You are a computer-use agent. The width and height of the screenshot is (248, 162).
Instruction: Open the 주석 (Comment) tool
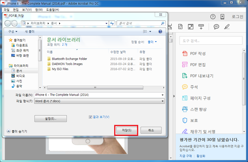click(190, 87)
